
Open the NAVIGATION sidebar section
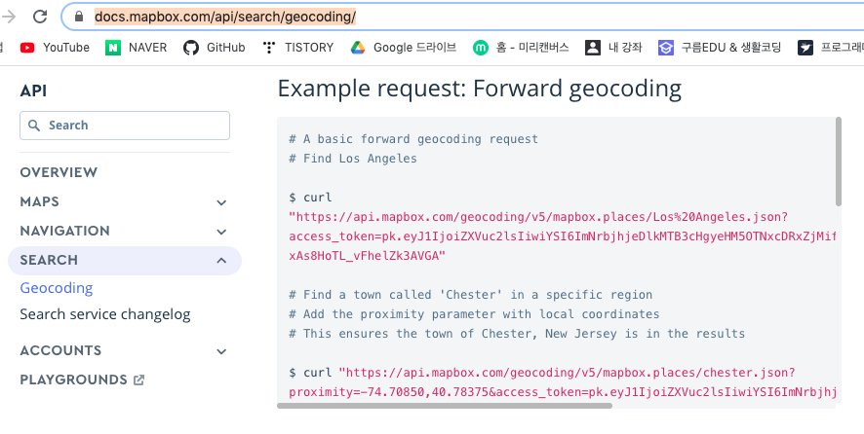(x=64, y=231)
